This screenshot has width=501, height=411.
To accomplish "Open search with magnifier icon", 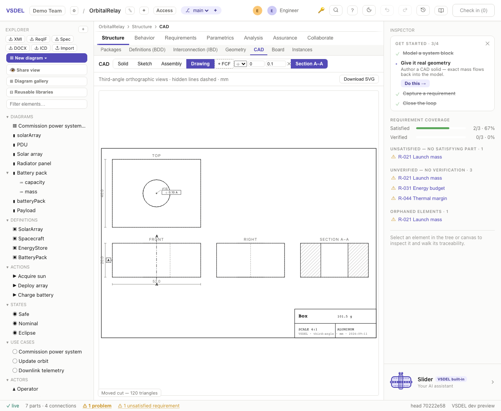I will click(x=336, y=11).
